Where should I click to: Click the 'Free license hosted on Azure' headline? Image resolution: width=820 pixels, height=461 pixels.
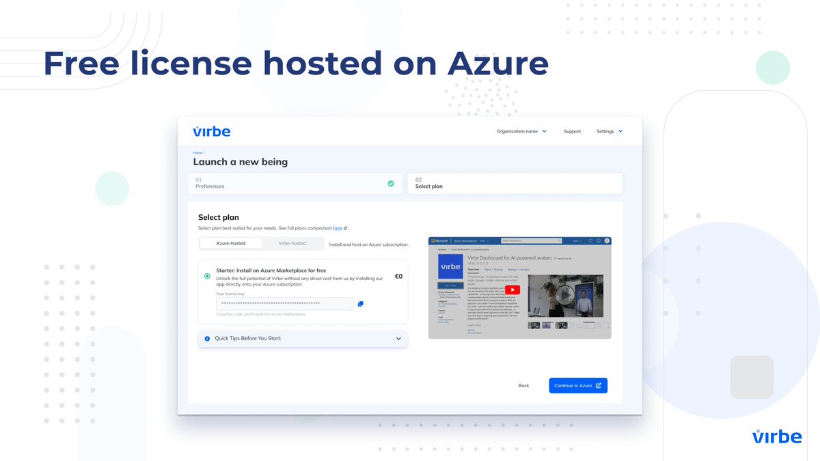point(296,63)
